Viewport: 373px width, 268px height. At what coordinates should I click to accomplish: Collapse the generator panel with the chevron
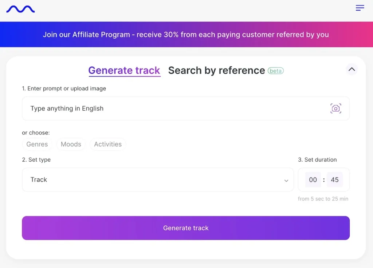(x=352, y=69)
